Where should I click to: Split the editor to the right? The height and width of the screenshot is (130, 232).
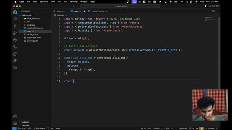[x=213, y=11]
